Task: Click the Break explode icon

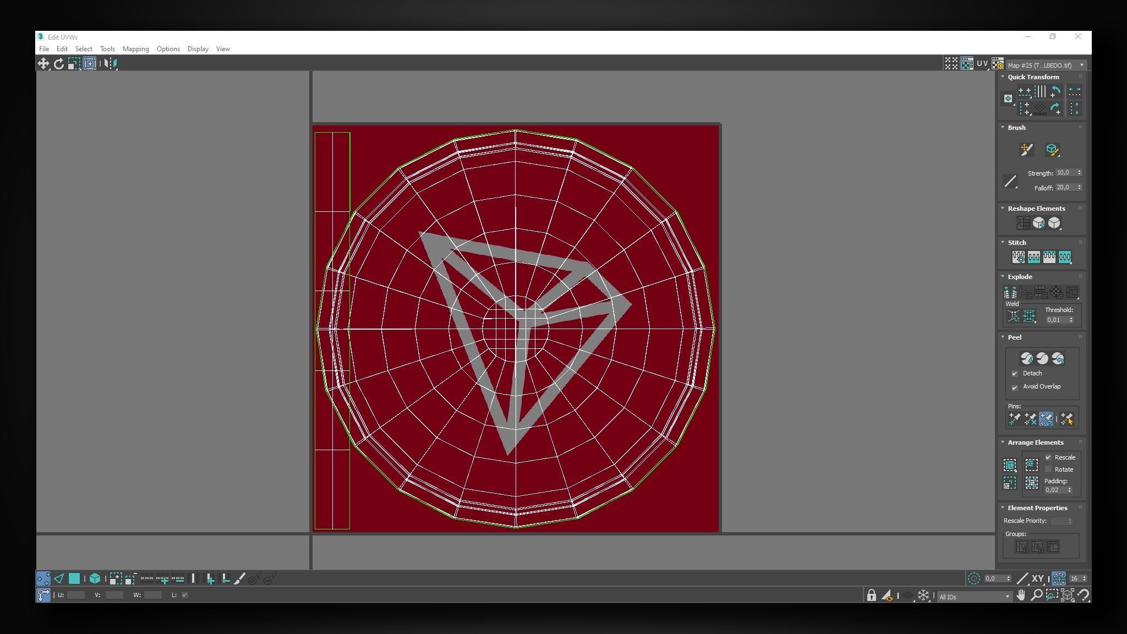Action: coord(1010,292)
